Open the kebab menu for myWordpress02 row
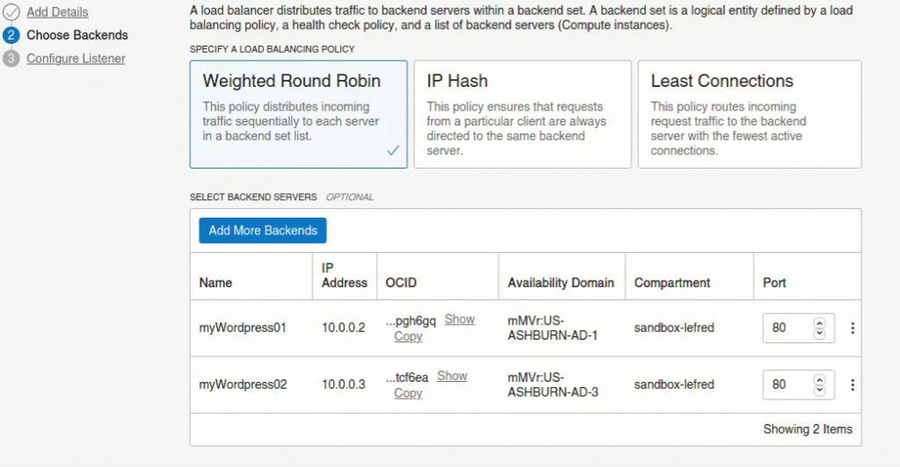 [853, 385]
